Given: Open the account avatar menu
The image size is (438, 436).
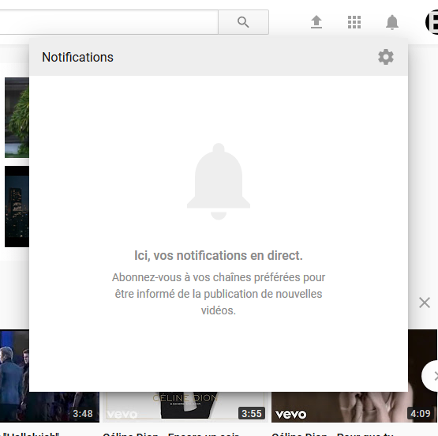Looking at the screenshot, I should pyautogui.click(x=432, y=22).
